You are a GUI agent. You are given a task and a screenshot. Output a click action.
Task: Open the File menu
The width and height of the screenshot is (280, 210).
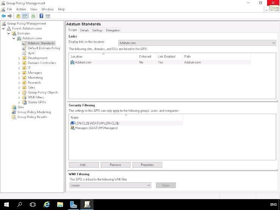pos(9,9)
